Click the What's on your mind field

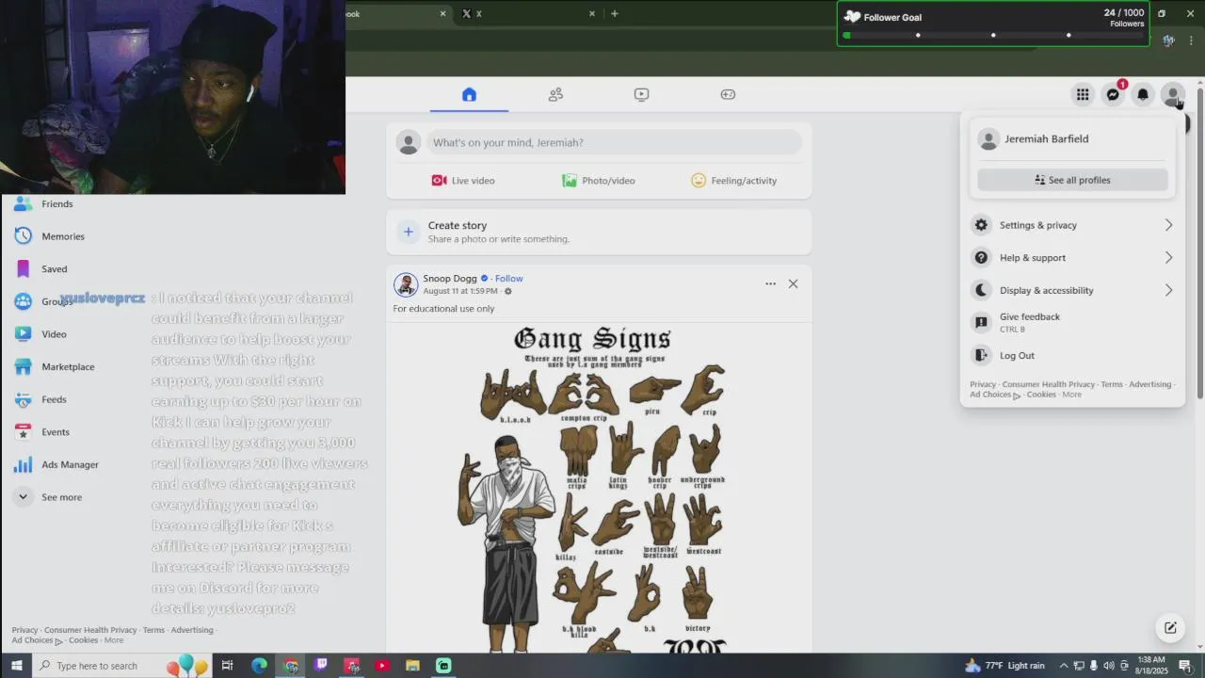click(x=614, y=142)
